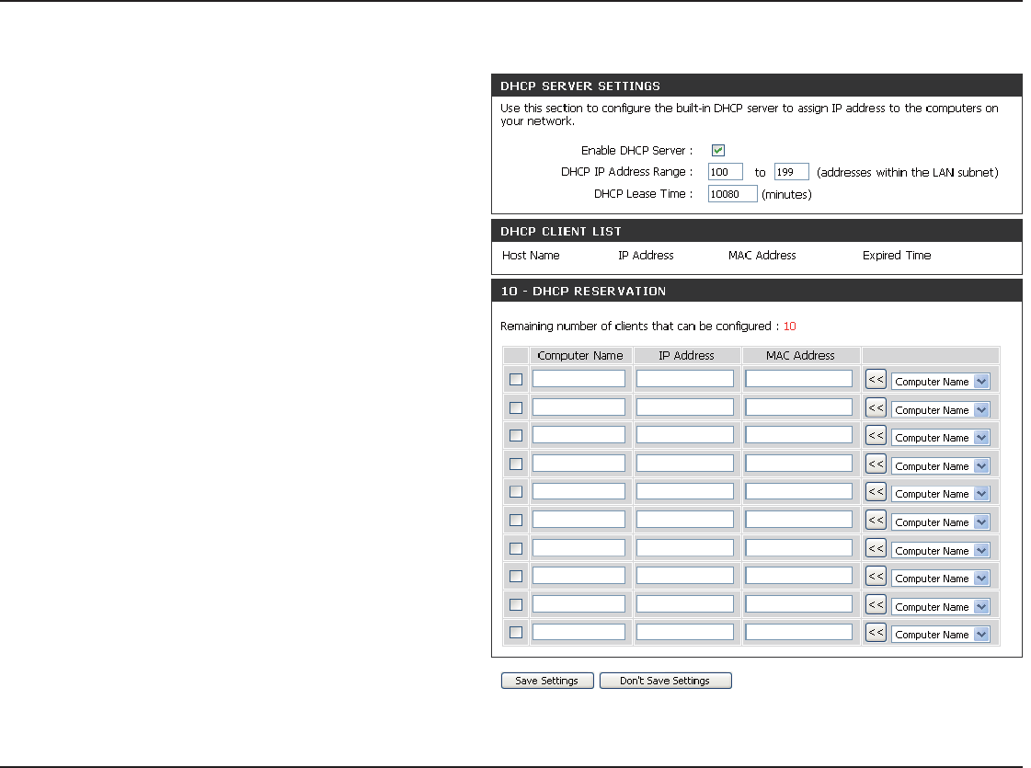
Task: Open the Computer Name dropdown in the second reservation row
Action: tap(940, 409)
